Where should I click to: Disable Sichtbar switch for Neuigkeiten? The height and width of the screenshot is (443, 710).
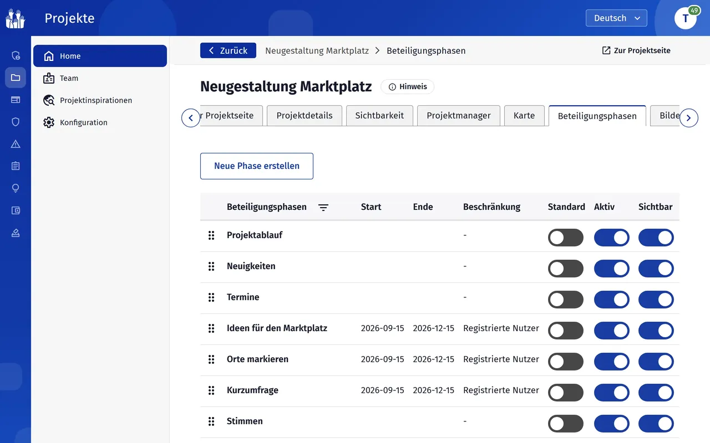coord(656,269)
